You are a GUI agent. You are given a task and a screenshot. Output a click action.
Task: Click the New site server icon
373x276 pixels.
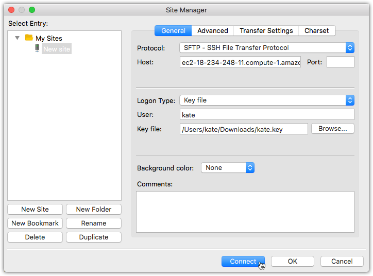click(37, 48)
